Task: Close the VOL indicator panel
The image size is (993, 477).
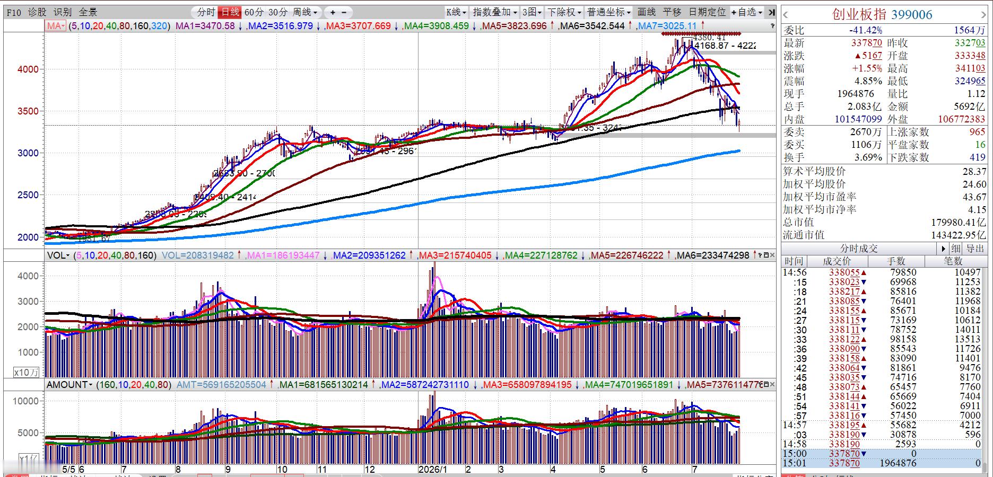Action: tap(772, 255)
